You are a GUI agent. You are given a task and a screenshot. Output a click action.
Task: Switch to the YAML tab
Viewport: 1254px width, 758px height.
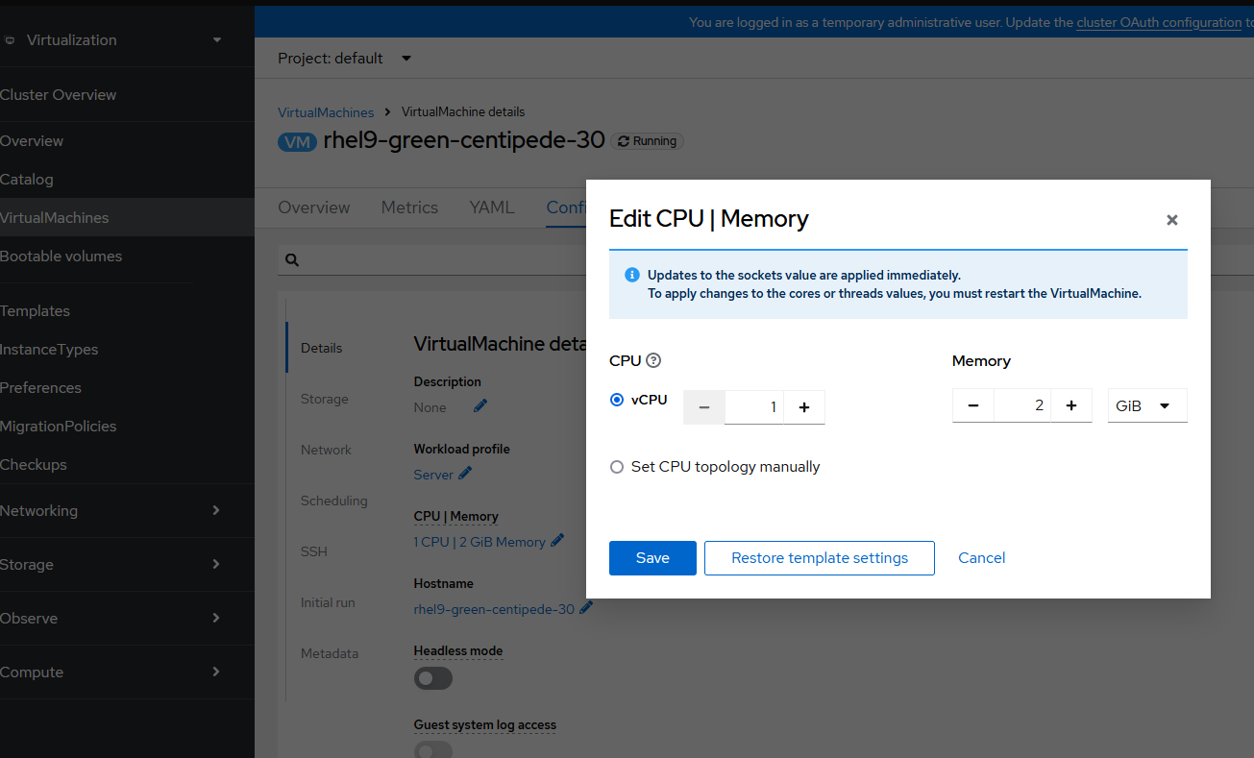[492, 208]
